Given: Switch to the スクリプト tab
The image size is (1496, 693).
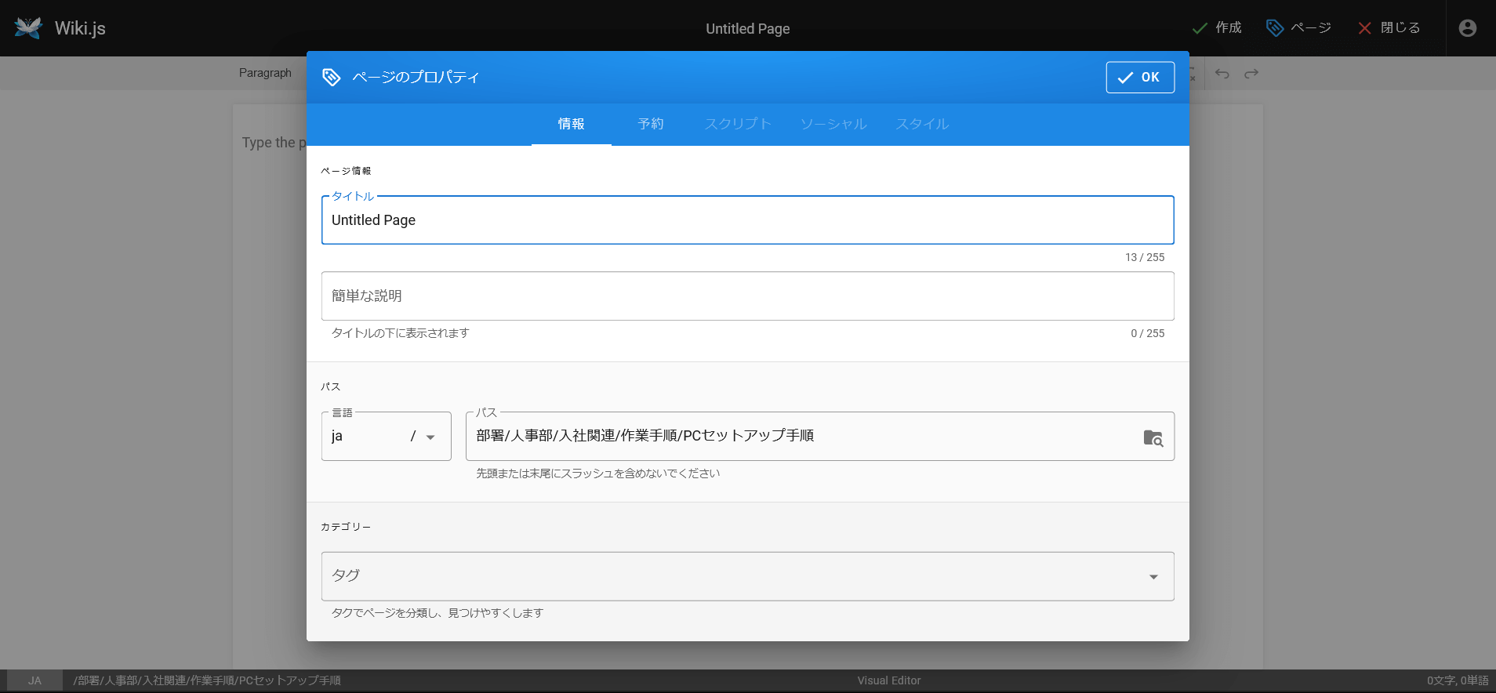Looking at the screenshot, I should pyautogui.click(x=738, y=124).
